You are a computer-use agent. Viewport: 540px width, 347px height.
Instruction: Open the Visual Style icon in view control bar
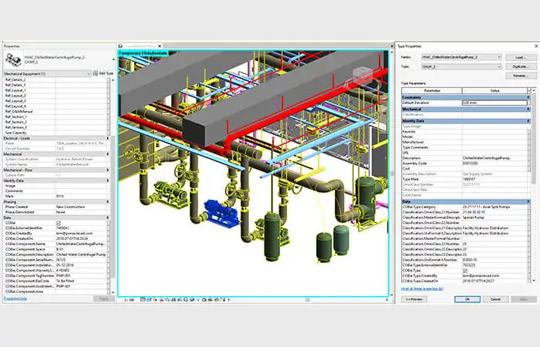click(149, 300)
